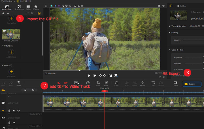The width and height of the screenshot is (204, 129).
Task: Toggle visibility eye on the Video Track
Action: [18, 111]
